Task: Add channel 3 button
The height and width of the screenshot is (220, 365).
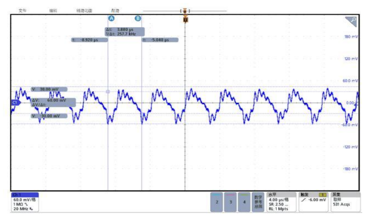Action: (230, 202)
